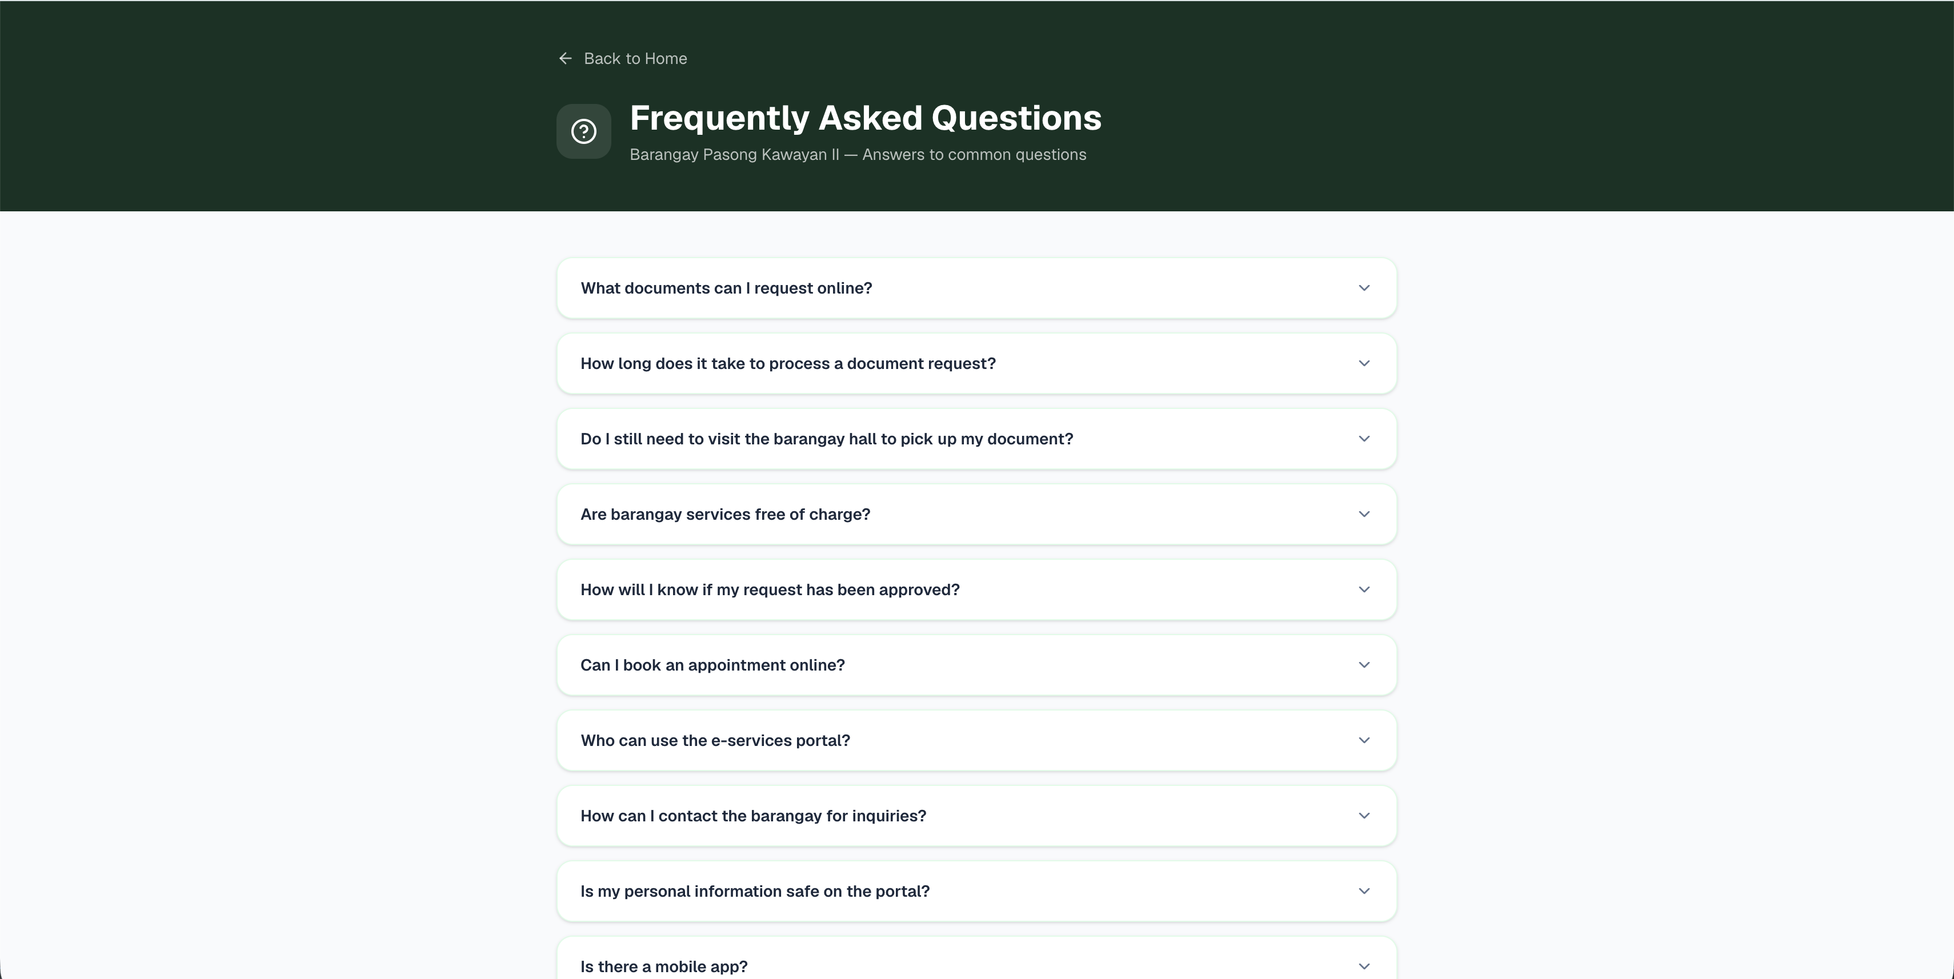The image size is (1954, 979).
Task: Expand 'Are barangay services free of charge?'
Action: coord(976,514)
